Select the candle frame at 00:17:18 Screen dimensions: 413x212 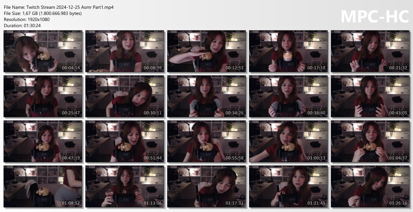pyautogui.click(x=288, y=52)
